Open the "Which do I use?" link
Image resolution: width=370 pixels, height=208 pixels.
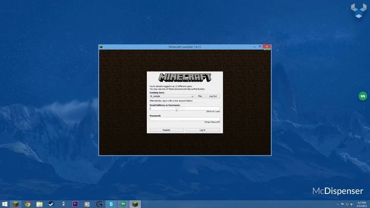pos(213,112)
